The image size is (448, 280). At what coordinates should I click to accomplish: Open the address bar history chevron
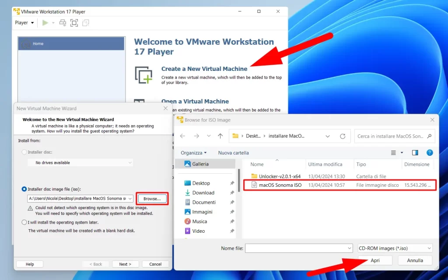pos(328,136)
